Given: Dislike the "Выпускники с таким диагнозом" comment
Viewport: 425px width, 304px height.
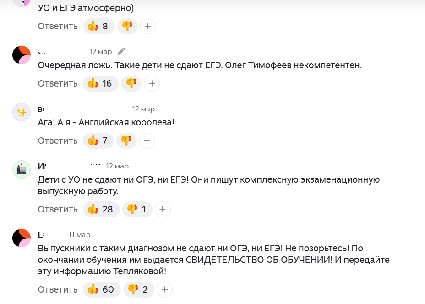Looking at the screenshot, I should (x=138, y=289).
